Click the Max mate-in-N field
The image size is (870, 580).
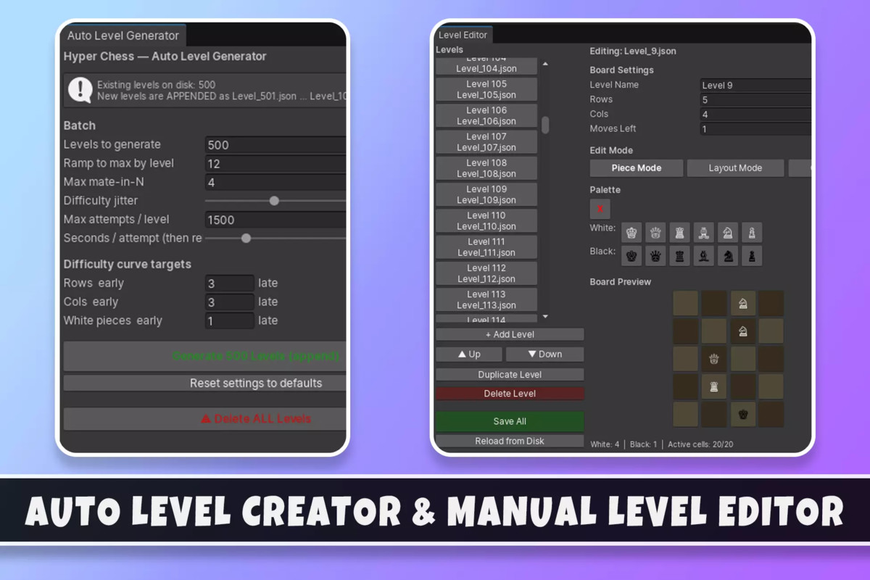275,183
